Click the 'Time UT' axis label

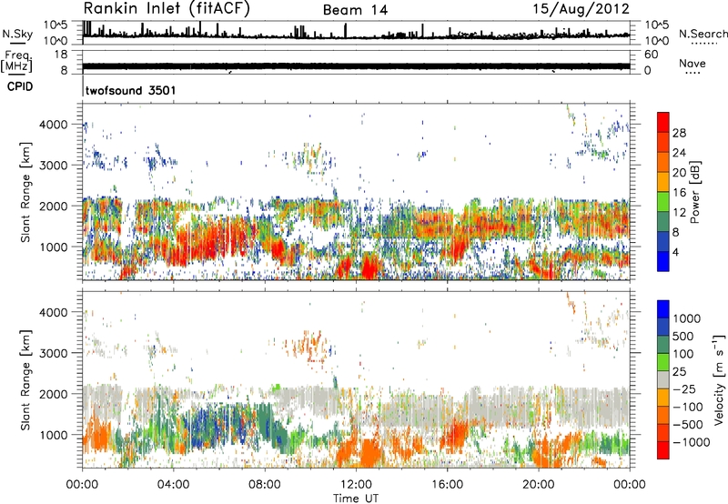(x=356, y=499)
